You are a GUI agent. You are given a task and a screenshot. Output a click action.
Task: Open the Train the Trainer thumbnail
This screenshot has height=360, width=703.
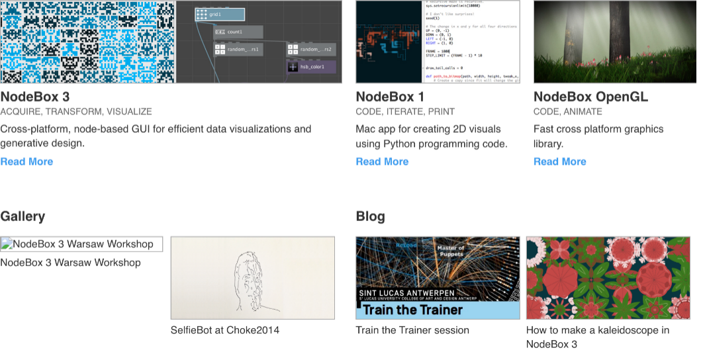(x=438, y=278)
